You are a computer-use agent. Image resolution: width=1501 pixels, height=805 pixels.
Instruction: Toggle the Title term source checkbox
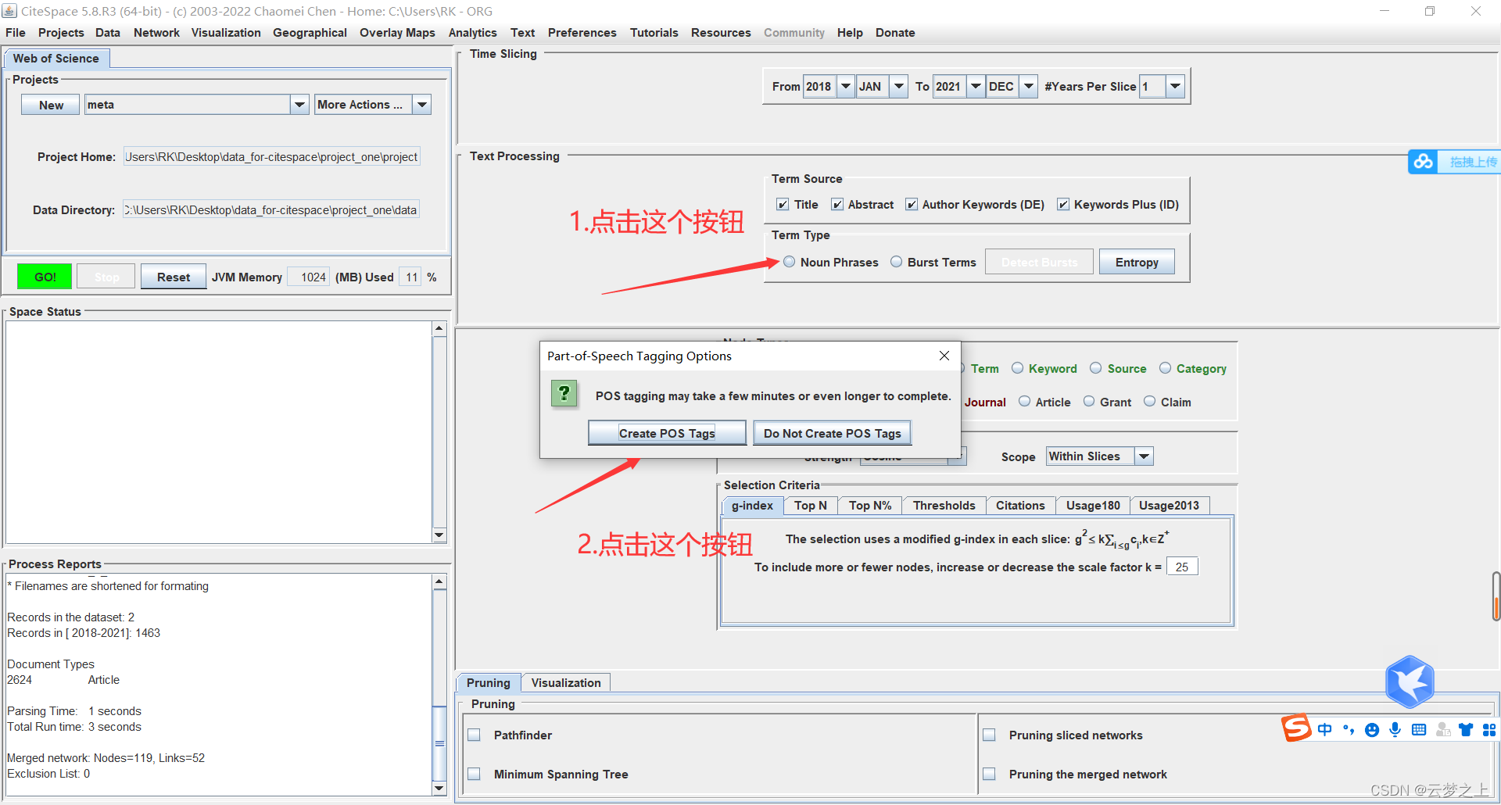pyautogui.click(x=783, y=204)
